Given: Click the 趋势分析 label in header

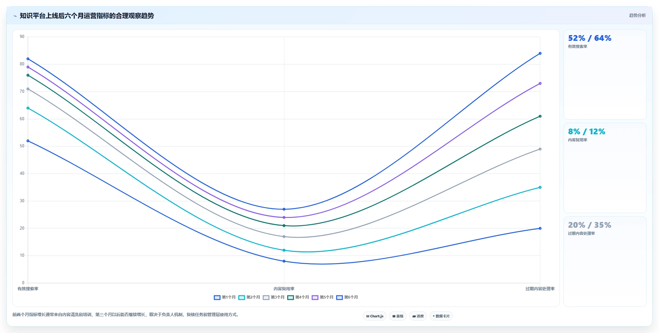Looking at the screenshot, I should (637, 15).
